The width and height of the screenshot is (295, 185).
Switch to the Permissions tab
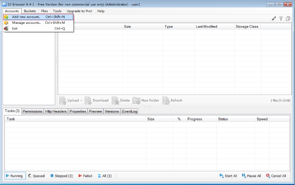(x=32, y=111)
